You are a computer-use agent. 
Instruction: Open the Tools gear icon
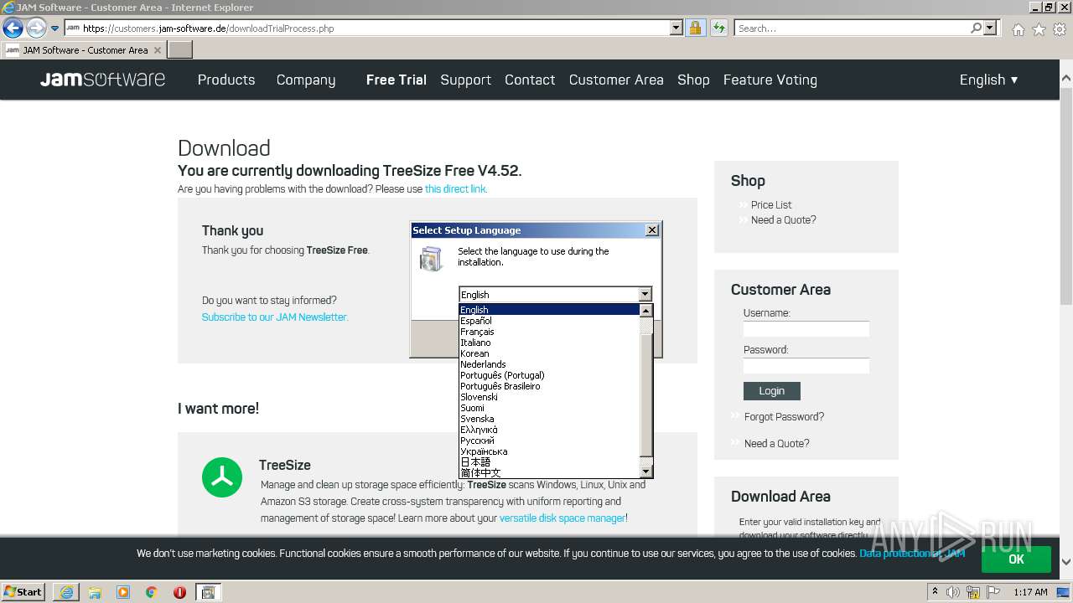tap(1060, 29)
